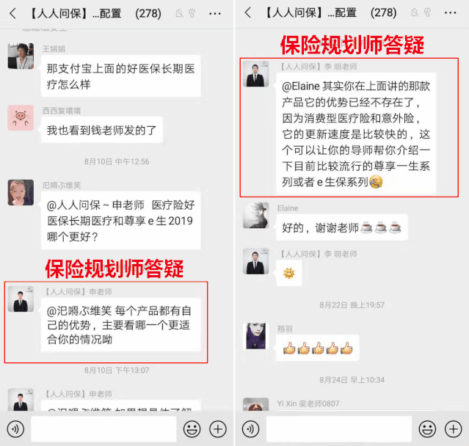
Task: Open 王娟娟's profile avatar
Action: (x=21, y=56)
